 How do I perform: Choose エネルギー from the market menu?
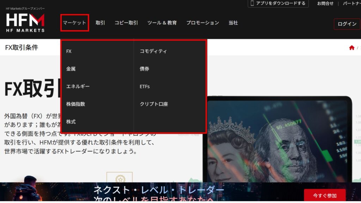[78, 87]
